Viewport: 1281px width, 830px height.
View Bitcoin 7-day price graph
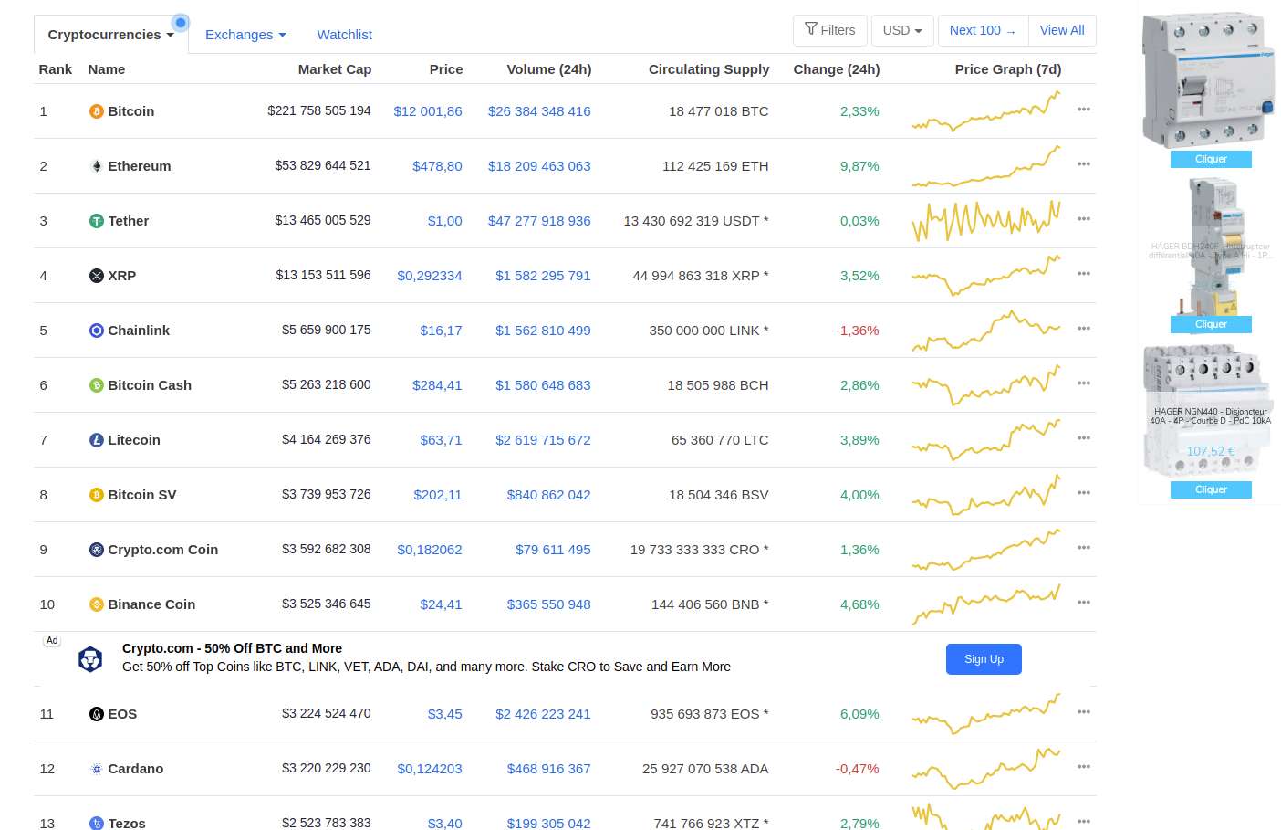986,111
